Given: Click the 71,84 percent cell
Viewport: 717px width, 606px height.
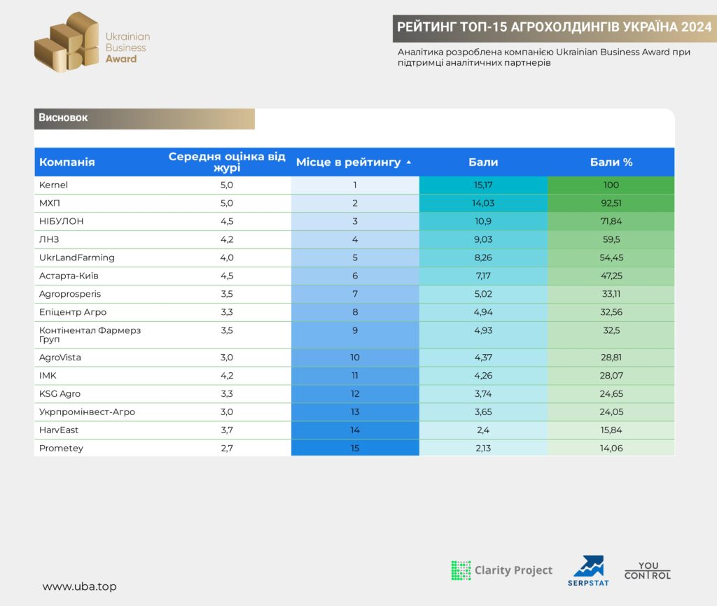Looking at the screenshot, I should pos(611,221).
